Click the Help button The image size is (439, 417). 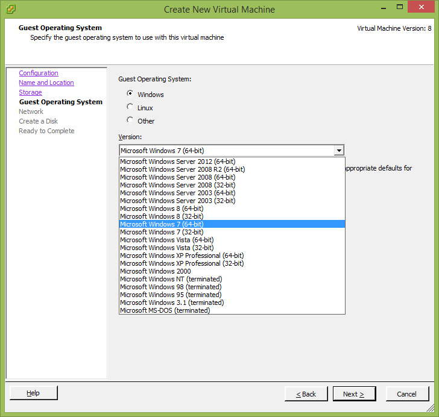coord(33,393)
